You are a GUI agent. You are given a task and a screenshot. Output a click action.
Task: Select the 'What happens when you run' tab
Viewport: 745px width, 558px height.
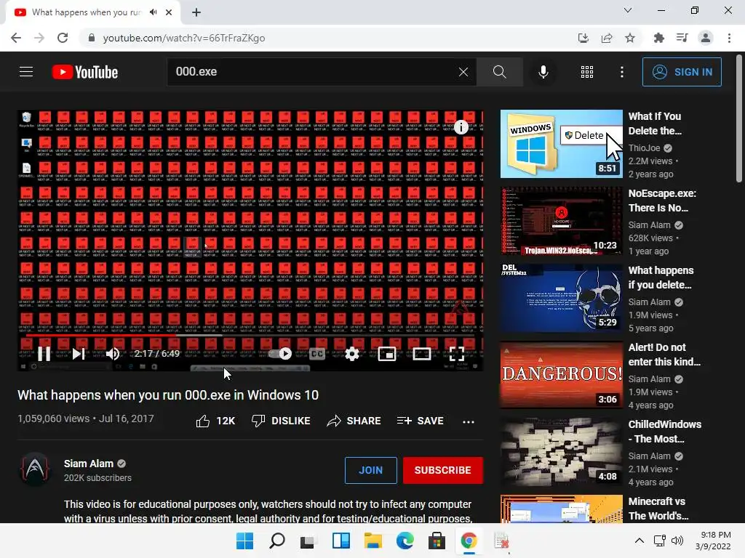point(93,13)
